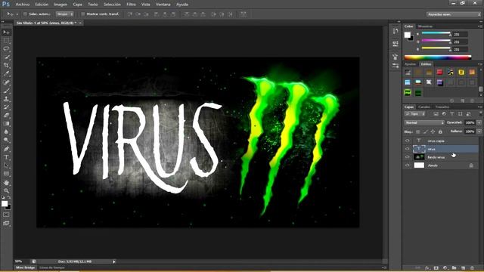Select the Dodge tool

(x=6, y=141)
